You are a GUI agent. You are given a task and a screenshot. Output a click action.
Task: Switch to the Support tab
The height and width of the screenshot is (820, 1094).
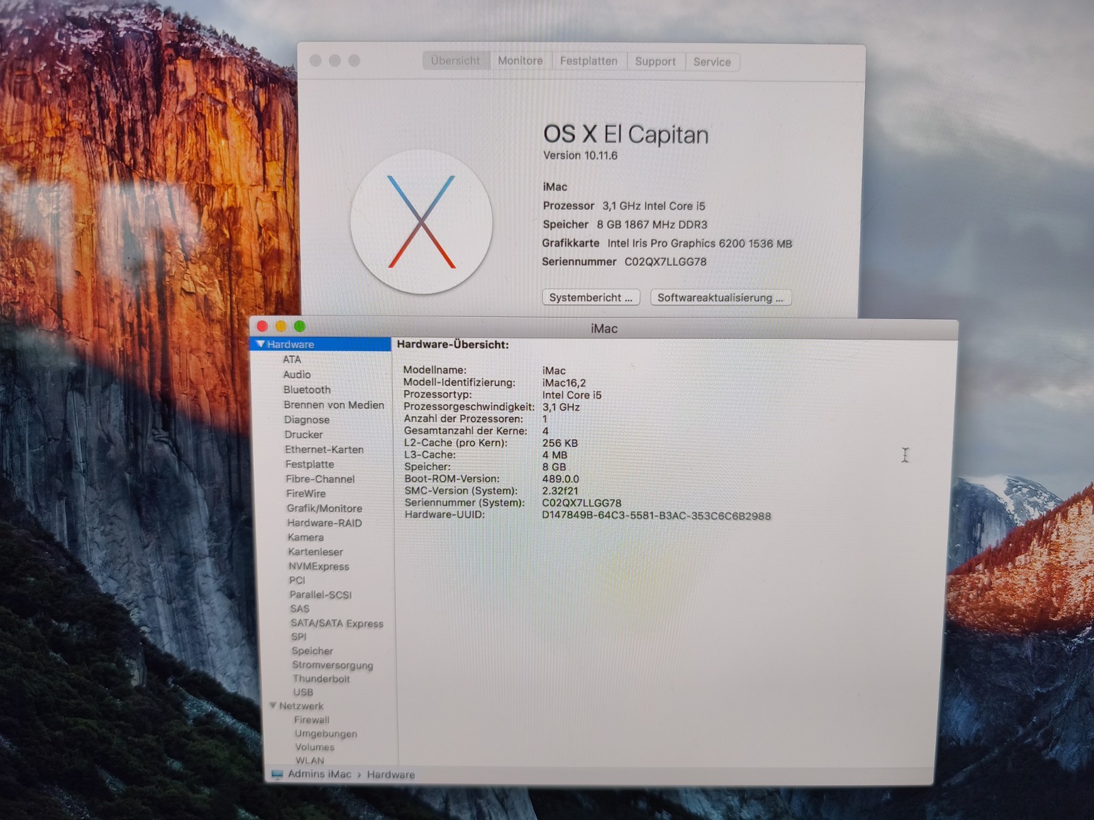[x=655, y=61]
